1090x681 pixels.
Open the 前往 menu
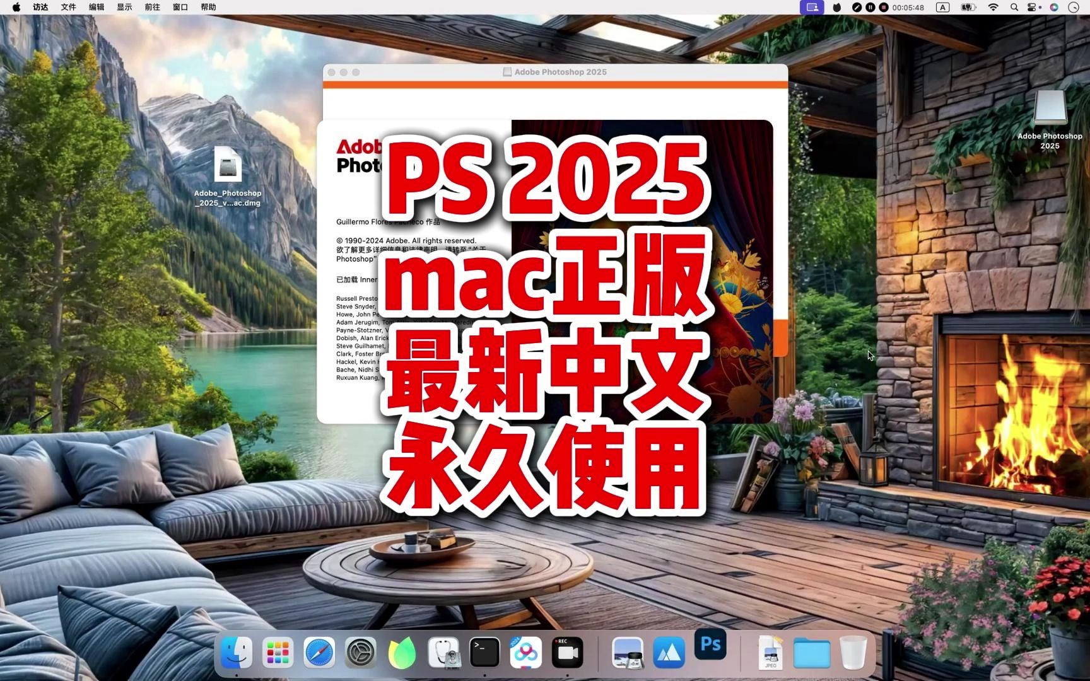tap(151, 7)
